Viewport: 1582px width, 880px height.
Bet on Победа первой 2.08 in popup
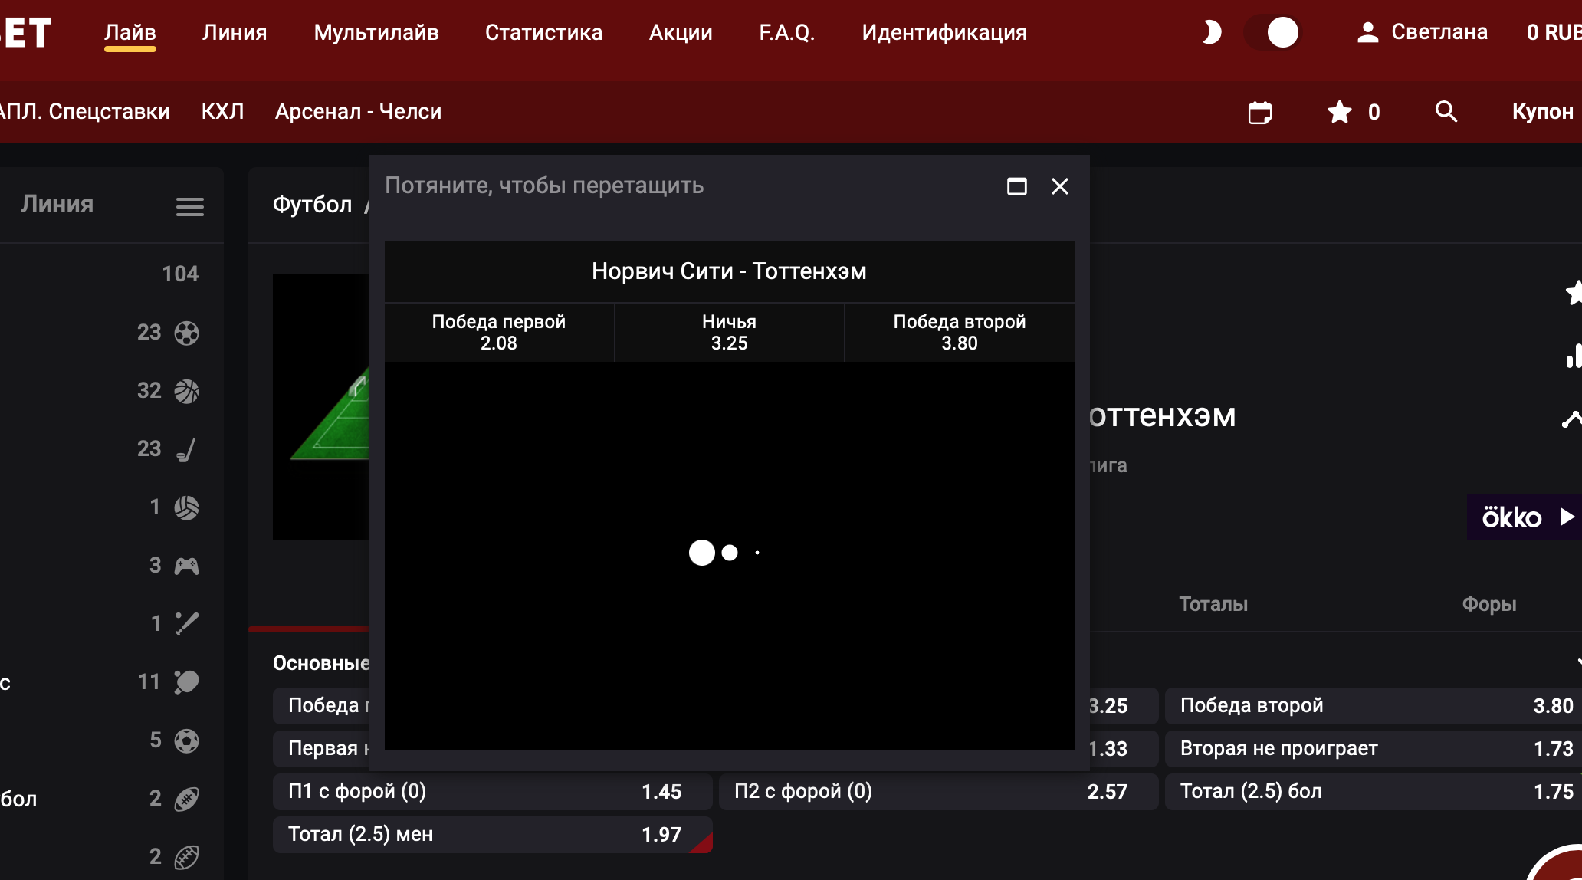click(499, 332)
